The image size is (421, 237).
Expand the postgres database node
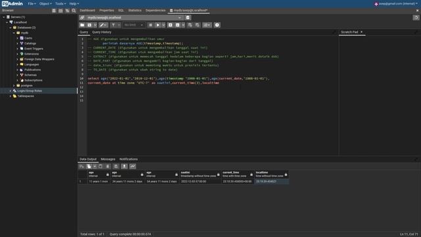coord(14,86)
